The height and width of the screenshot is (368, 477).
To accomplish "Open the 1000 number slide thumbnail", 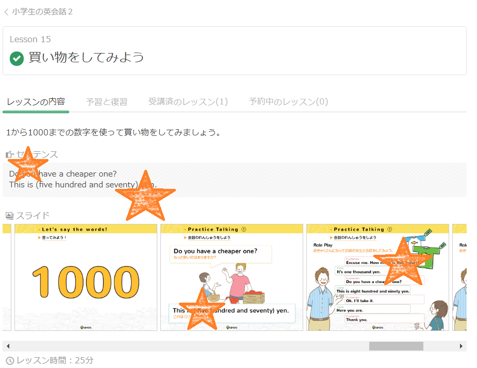I will [x=86, y=278].
